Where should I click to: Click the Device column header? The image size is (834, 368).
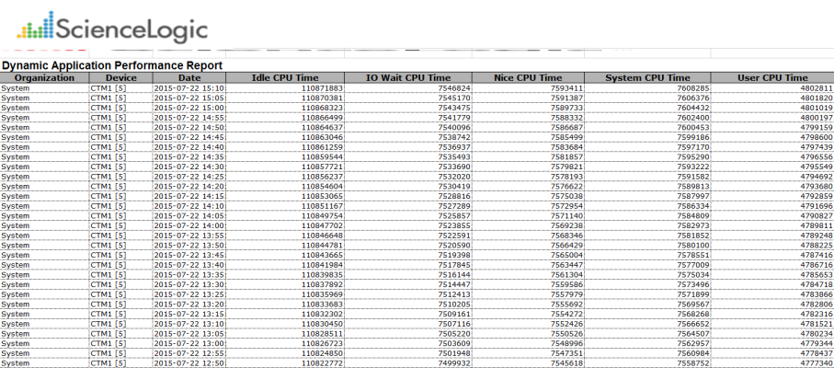point(120,78)
